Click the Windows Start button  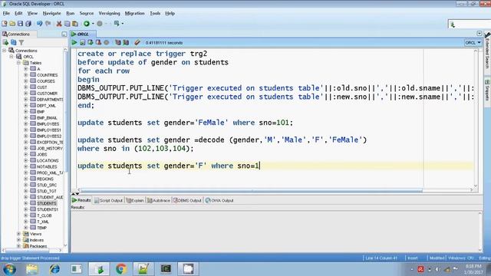pos(9,269)
